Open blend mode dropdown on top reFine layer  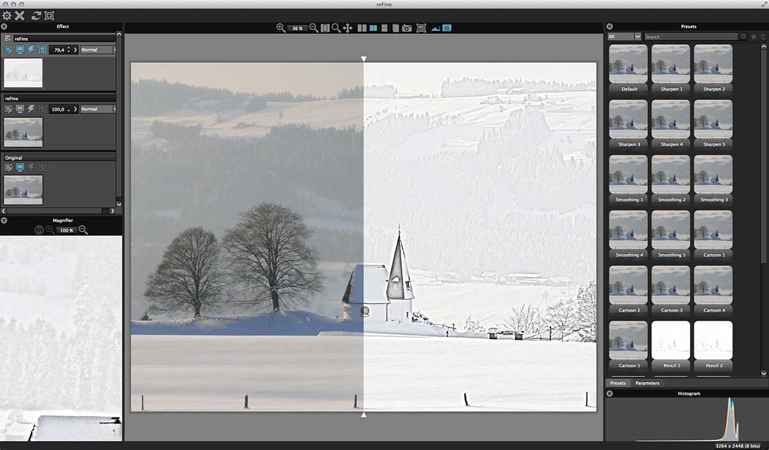click(x=98, y=49)
